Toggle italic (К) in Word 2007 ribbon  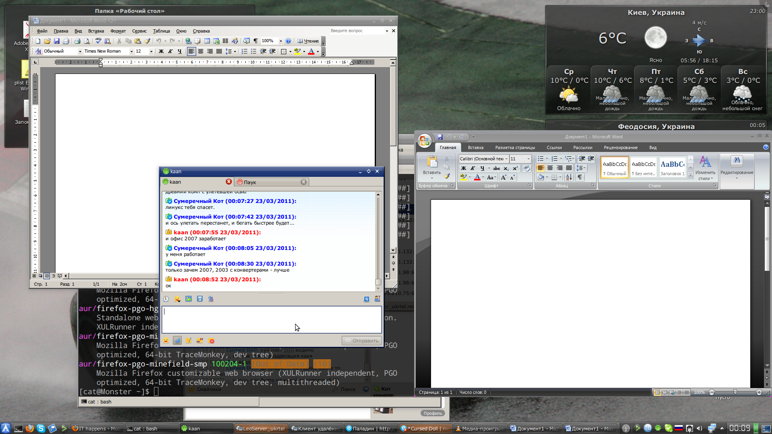coord(473,168)
